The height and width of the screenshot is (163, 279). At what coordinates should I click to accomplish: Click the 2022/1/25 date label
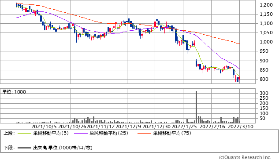click(184, 127)
